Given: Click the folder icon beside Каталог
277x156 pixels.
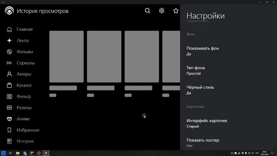Looking at the screenshot, I should coord(10,85).
